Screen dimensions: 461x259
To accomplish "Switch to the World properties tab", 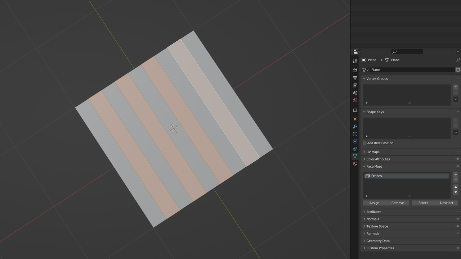I will click(355, 100).
